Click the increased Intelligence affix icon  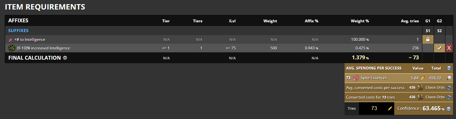tap(12, 48)
